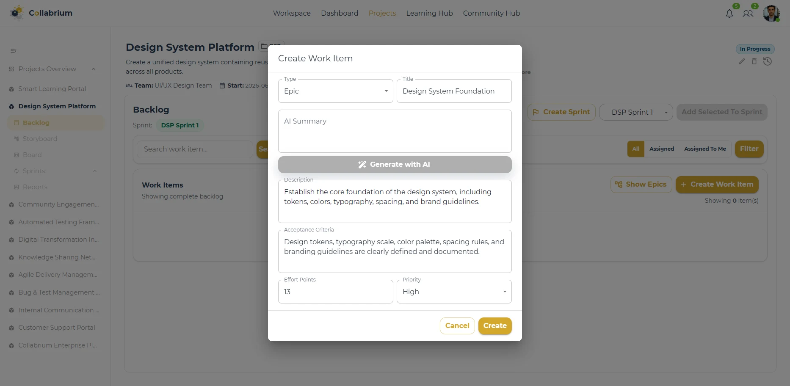
Task: Open Reports in the sidebar
Action: (35, 187)
